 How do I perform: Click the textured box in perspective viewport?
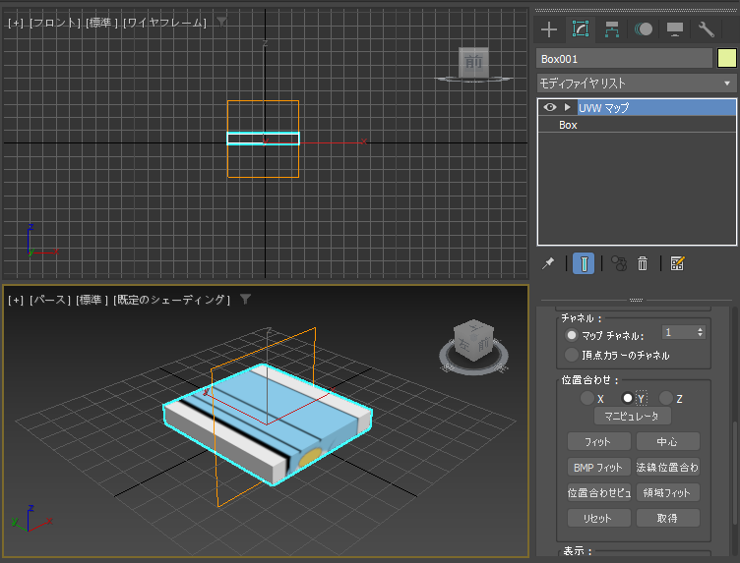point(268,424)
